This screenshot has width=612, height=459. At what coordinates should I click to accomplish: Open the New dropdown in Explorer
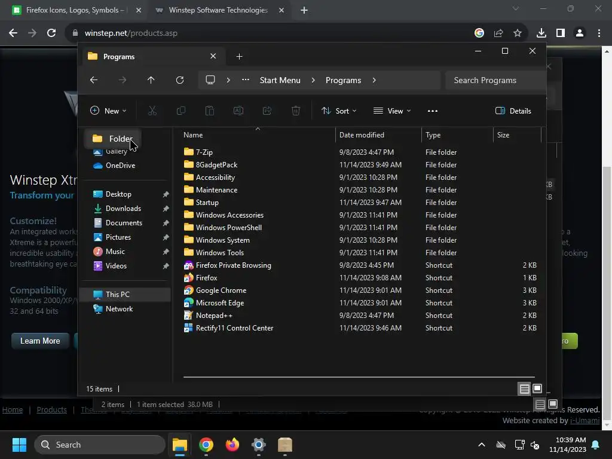coord(109,111)
